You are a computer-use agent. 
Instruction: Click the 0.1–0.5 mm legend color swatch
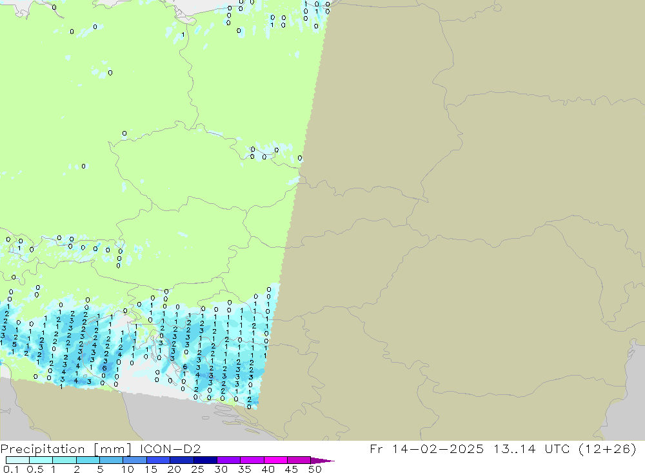(x=17, y=460)
